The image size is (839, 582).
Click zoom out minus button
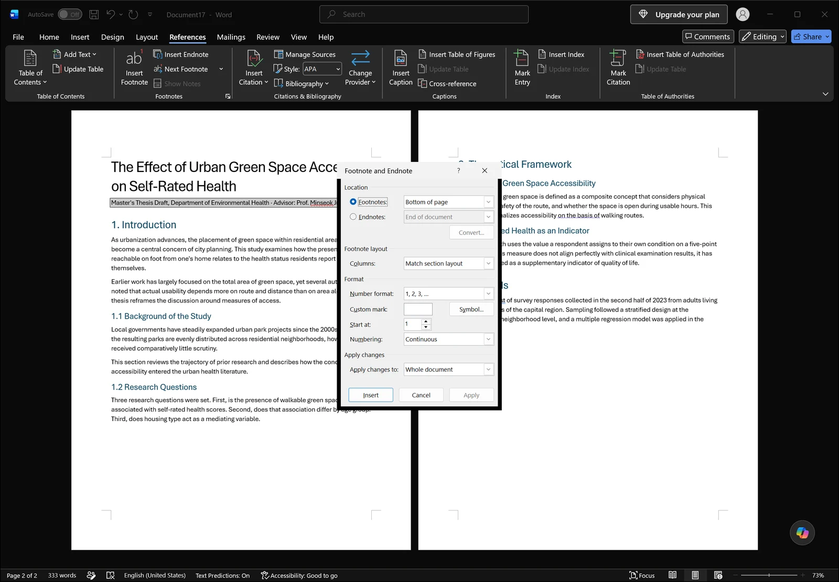click(x=735, y=575)
